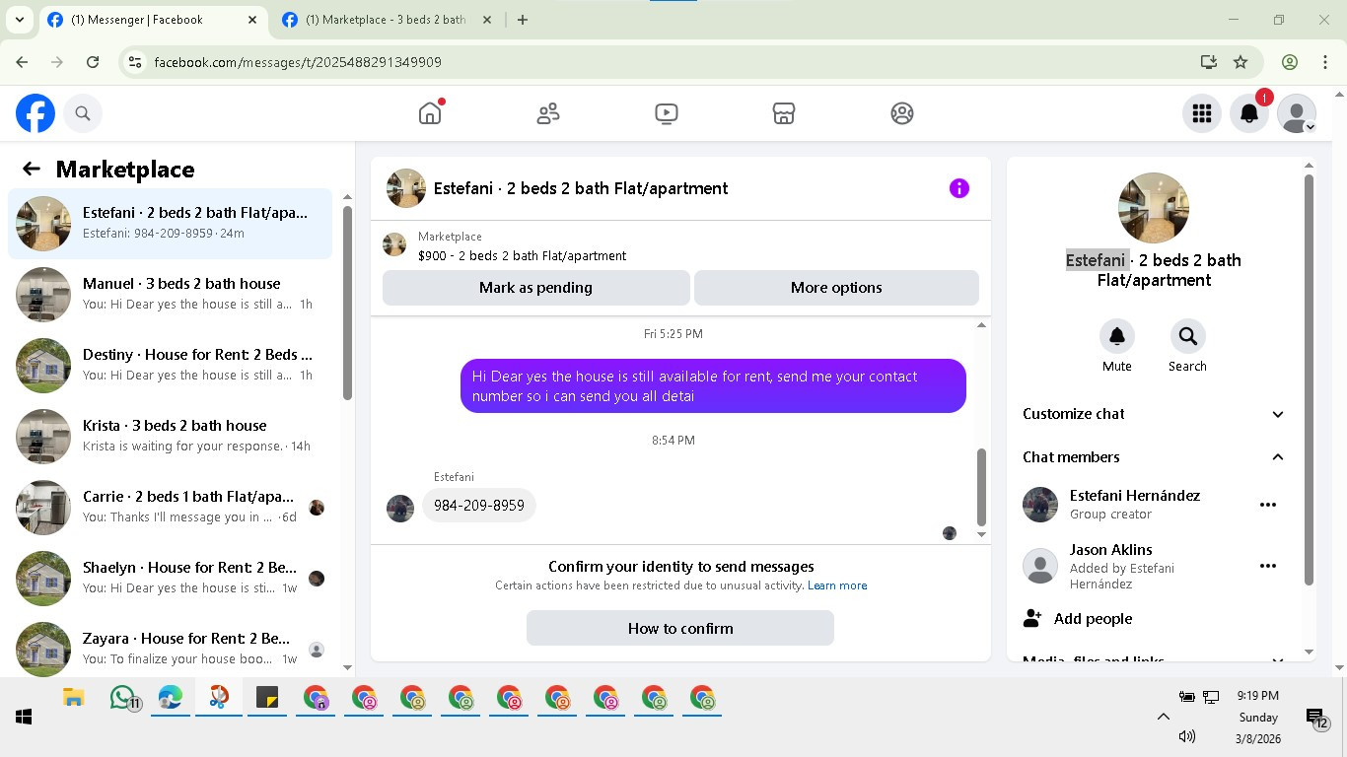This screenshot has width=1347, height=757.
Task: Open options dots for Estefani Hernández
Action: (1268, 505)
